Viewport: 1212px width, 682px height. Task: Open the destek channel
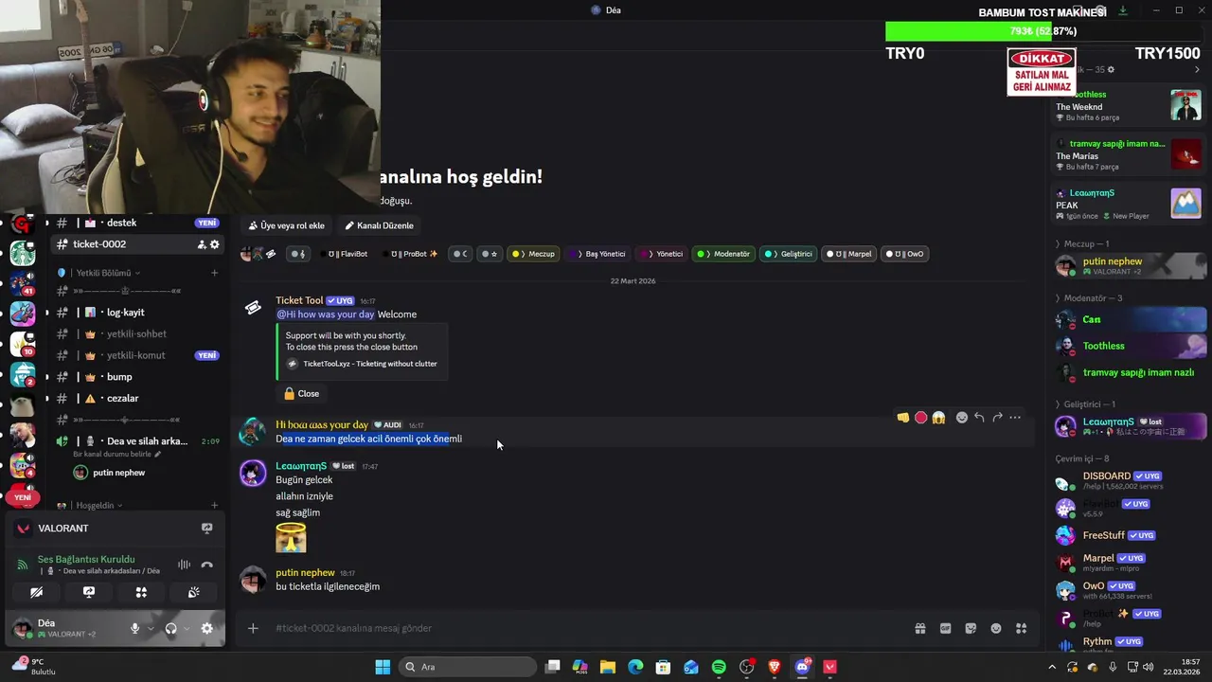[x=137, y=223]
